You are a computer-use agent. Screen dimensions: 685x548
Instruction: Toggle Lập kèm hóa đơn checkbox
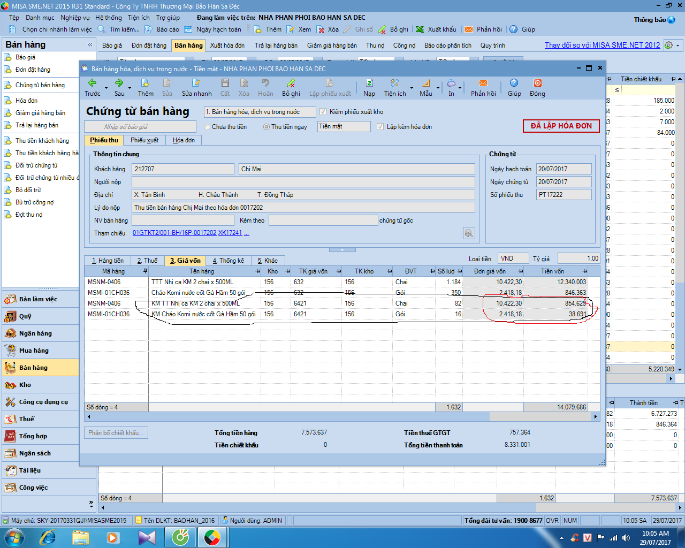click(x=380, y=127)
